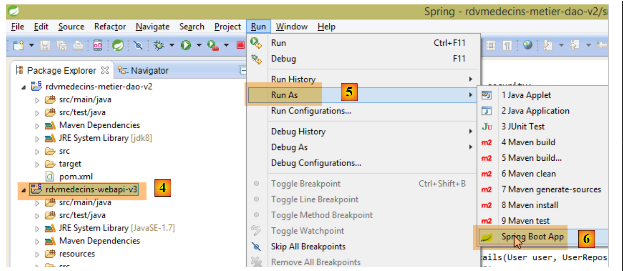The width and height of the screenshot is (624, 271).
Task: Open Run Configurations... dialog
Action: click(311, 111)
